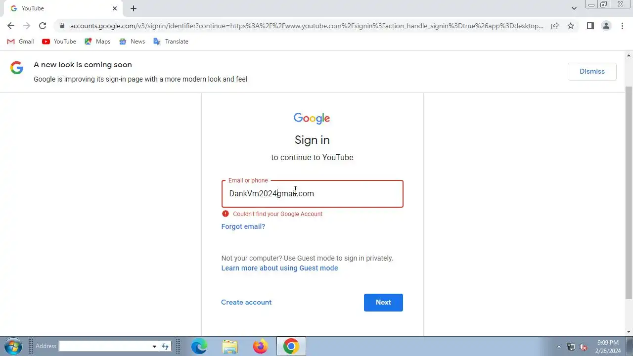Screen dimensions: 633x356
Task: Open Chrome three-dot menu
Action: [622, 26]
